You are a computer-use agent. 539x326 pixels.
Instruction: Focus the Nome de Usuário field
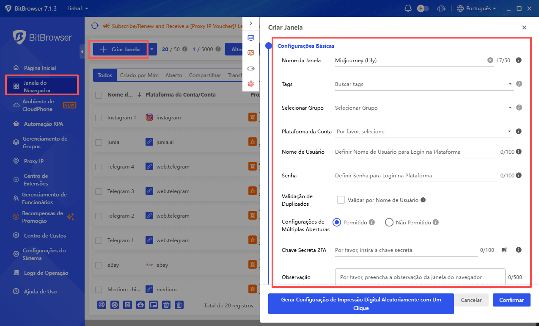point(416,152)
